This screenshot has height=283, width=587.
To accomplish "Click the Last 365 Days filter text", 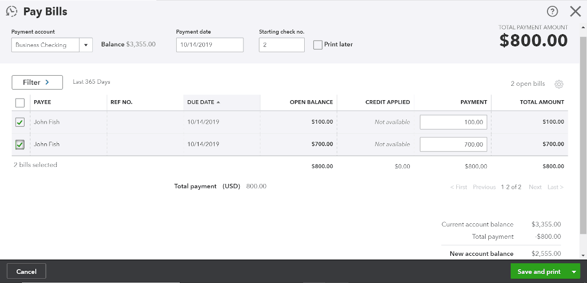I will click(91, 82).
